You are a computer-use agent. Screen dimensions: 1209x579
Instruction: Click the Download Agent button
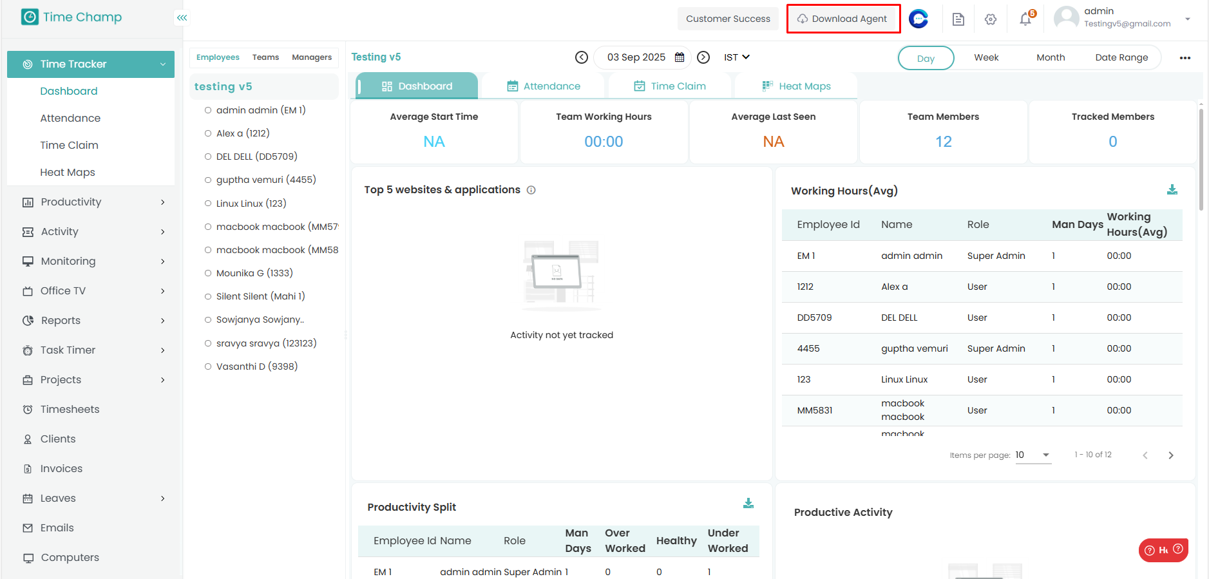tap(842, 19)
